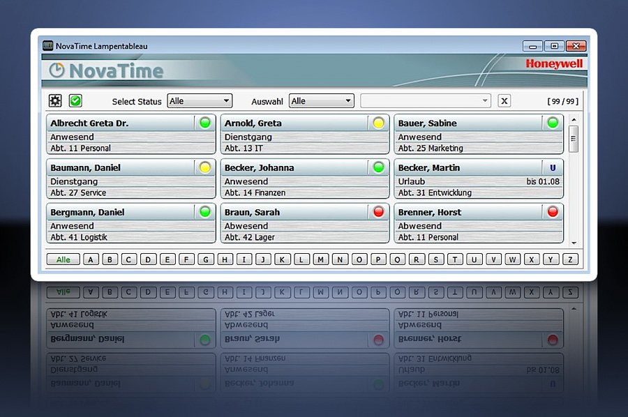Click 'bis 01.08' vacation end date
This screenshot has width=628, height=417.
tap(543, 181)
